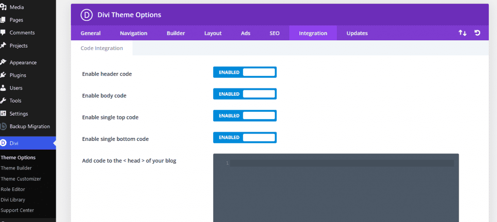Screen dimensions: 497x222
Task: Open the General tab
Action: 91,33
